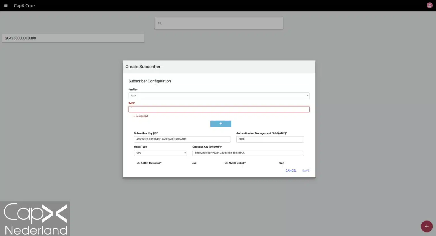Click the Unit label beside UE-AMBR Uplink

(x=282, y=163)
